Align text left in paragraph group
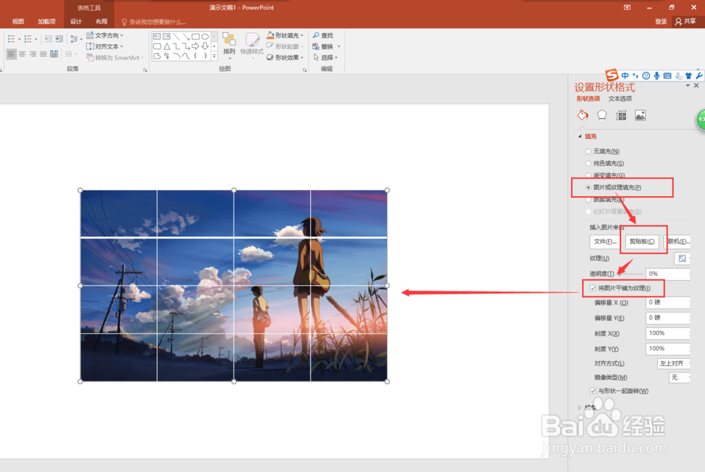This screenshot has width=705, height=472. pyautogui.click(x=11, y=54)
